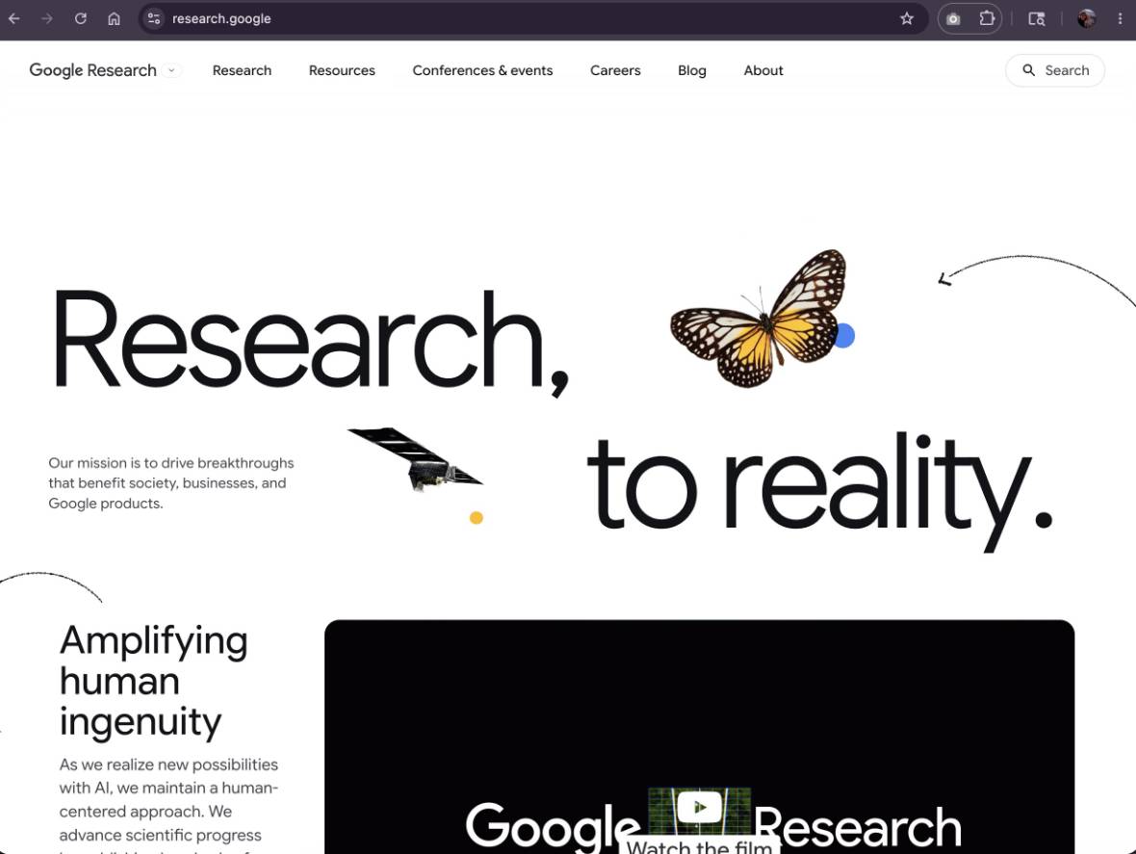Click the 'to reality.' headline text
This screenshot has width=1136, height=854.
click(x=819, y=492)
